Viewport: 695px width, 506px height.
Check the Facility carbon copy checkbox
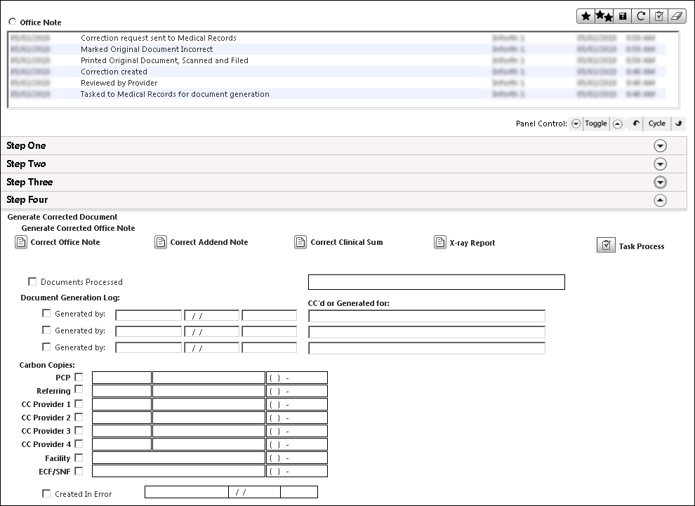click(x=79, y=458)
